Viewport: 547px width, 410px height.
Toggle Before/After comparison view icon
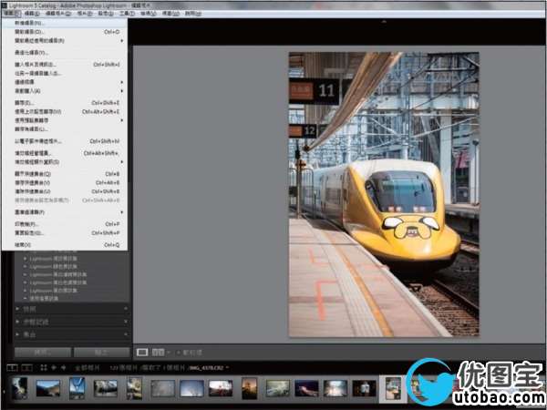tap(158, 352)
